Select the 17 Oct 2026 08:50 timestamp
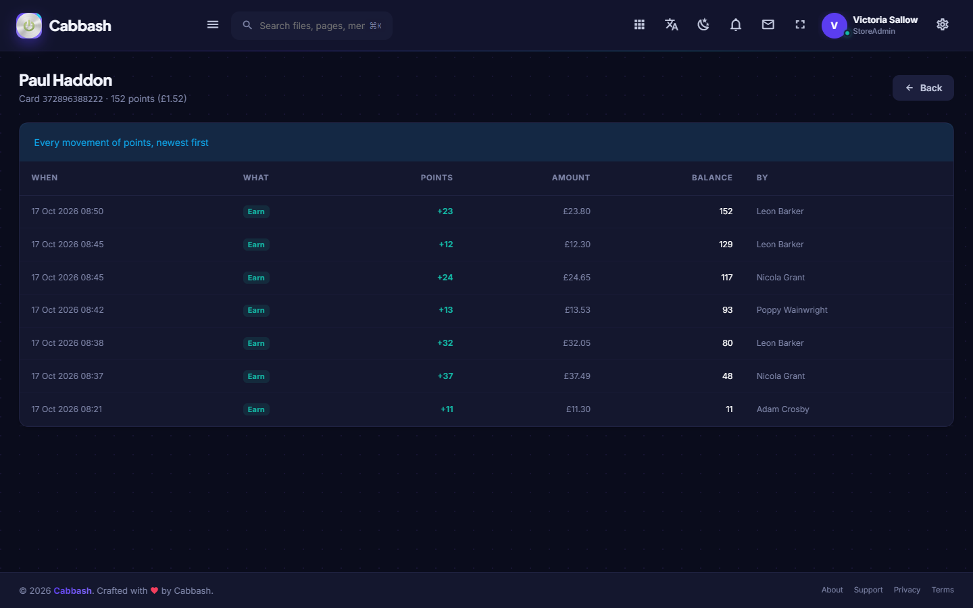 pos(68,211)
